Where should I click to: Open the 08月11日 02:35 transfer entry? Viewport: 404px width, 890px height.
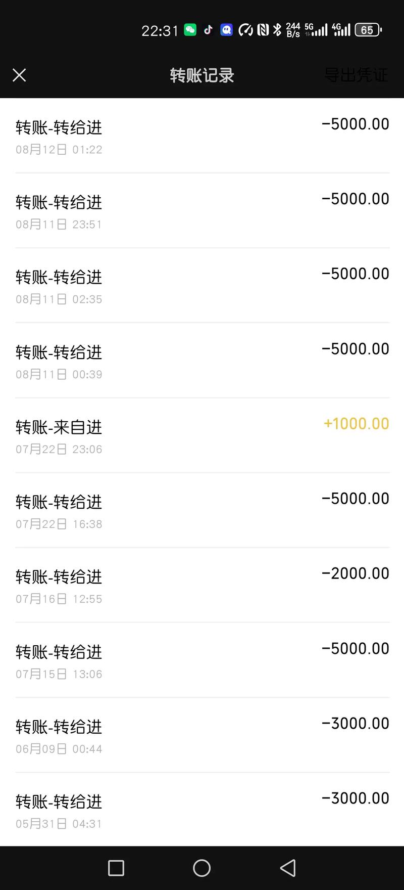[x=202, y=285]
